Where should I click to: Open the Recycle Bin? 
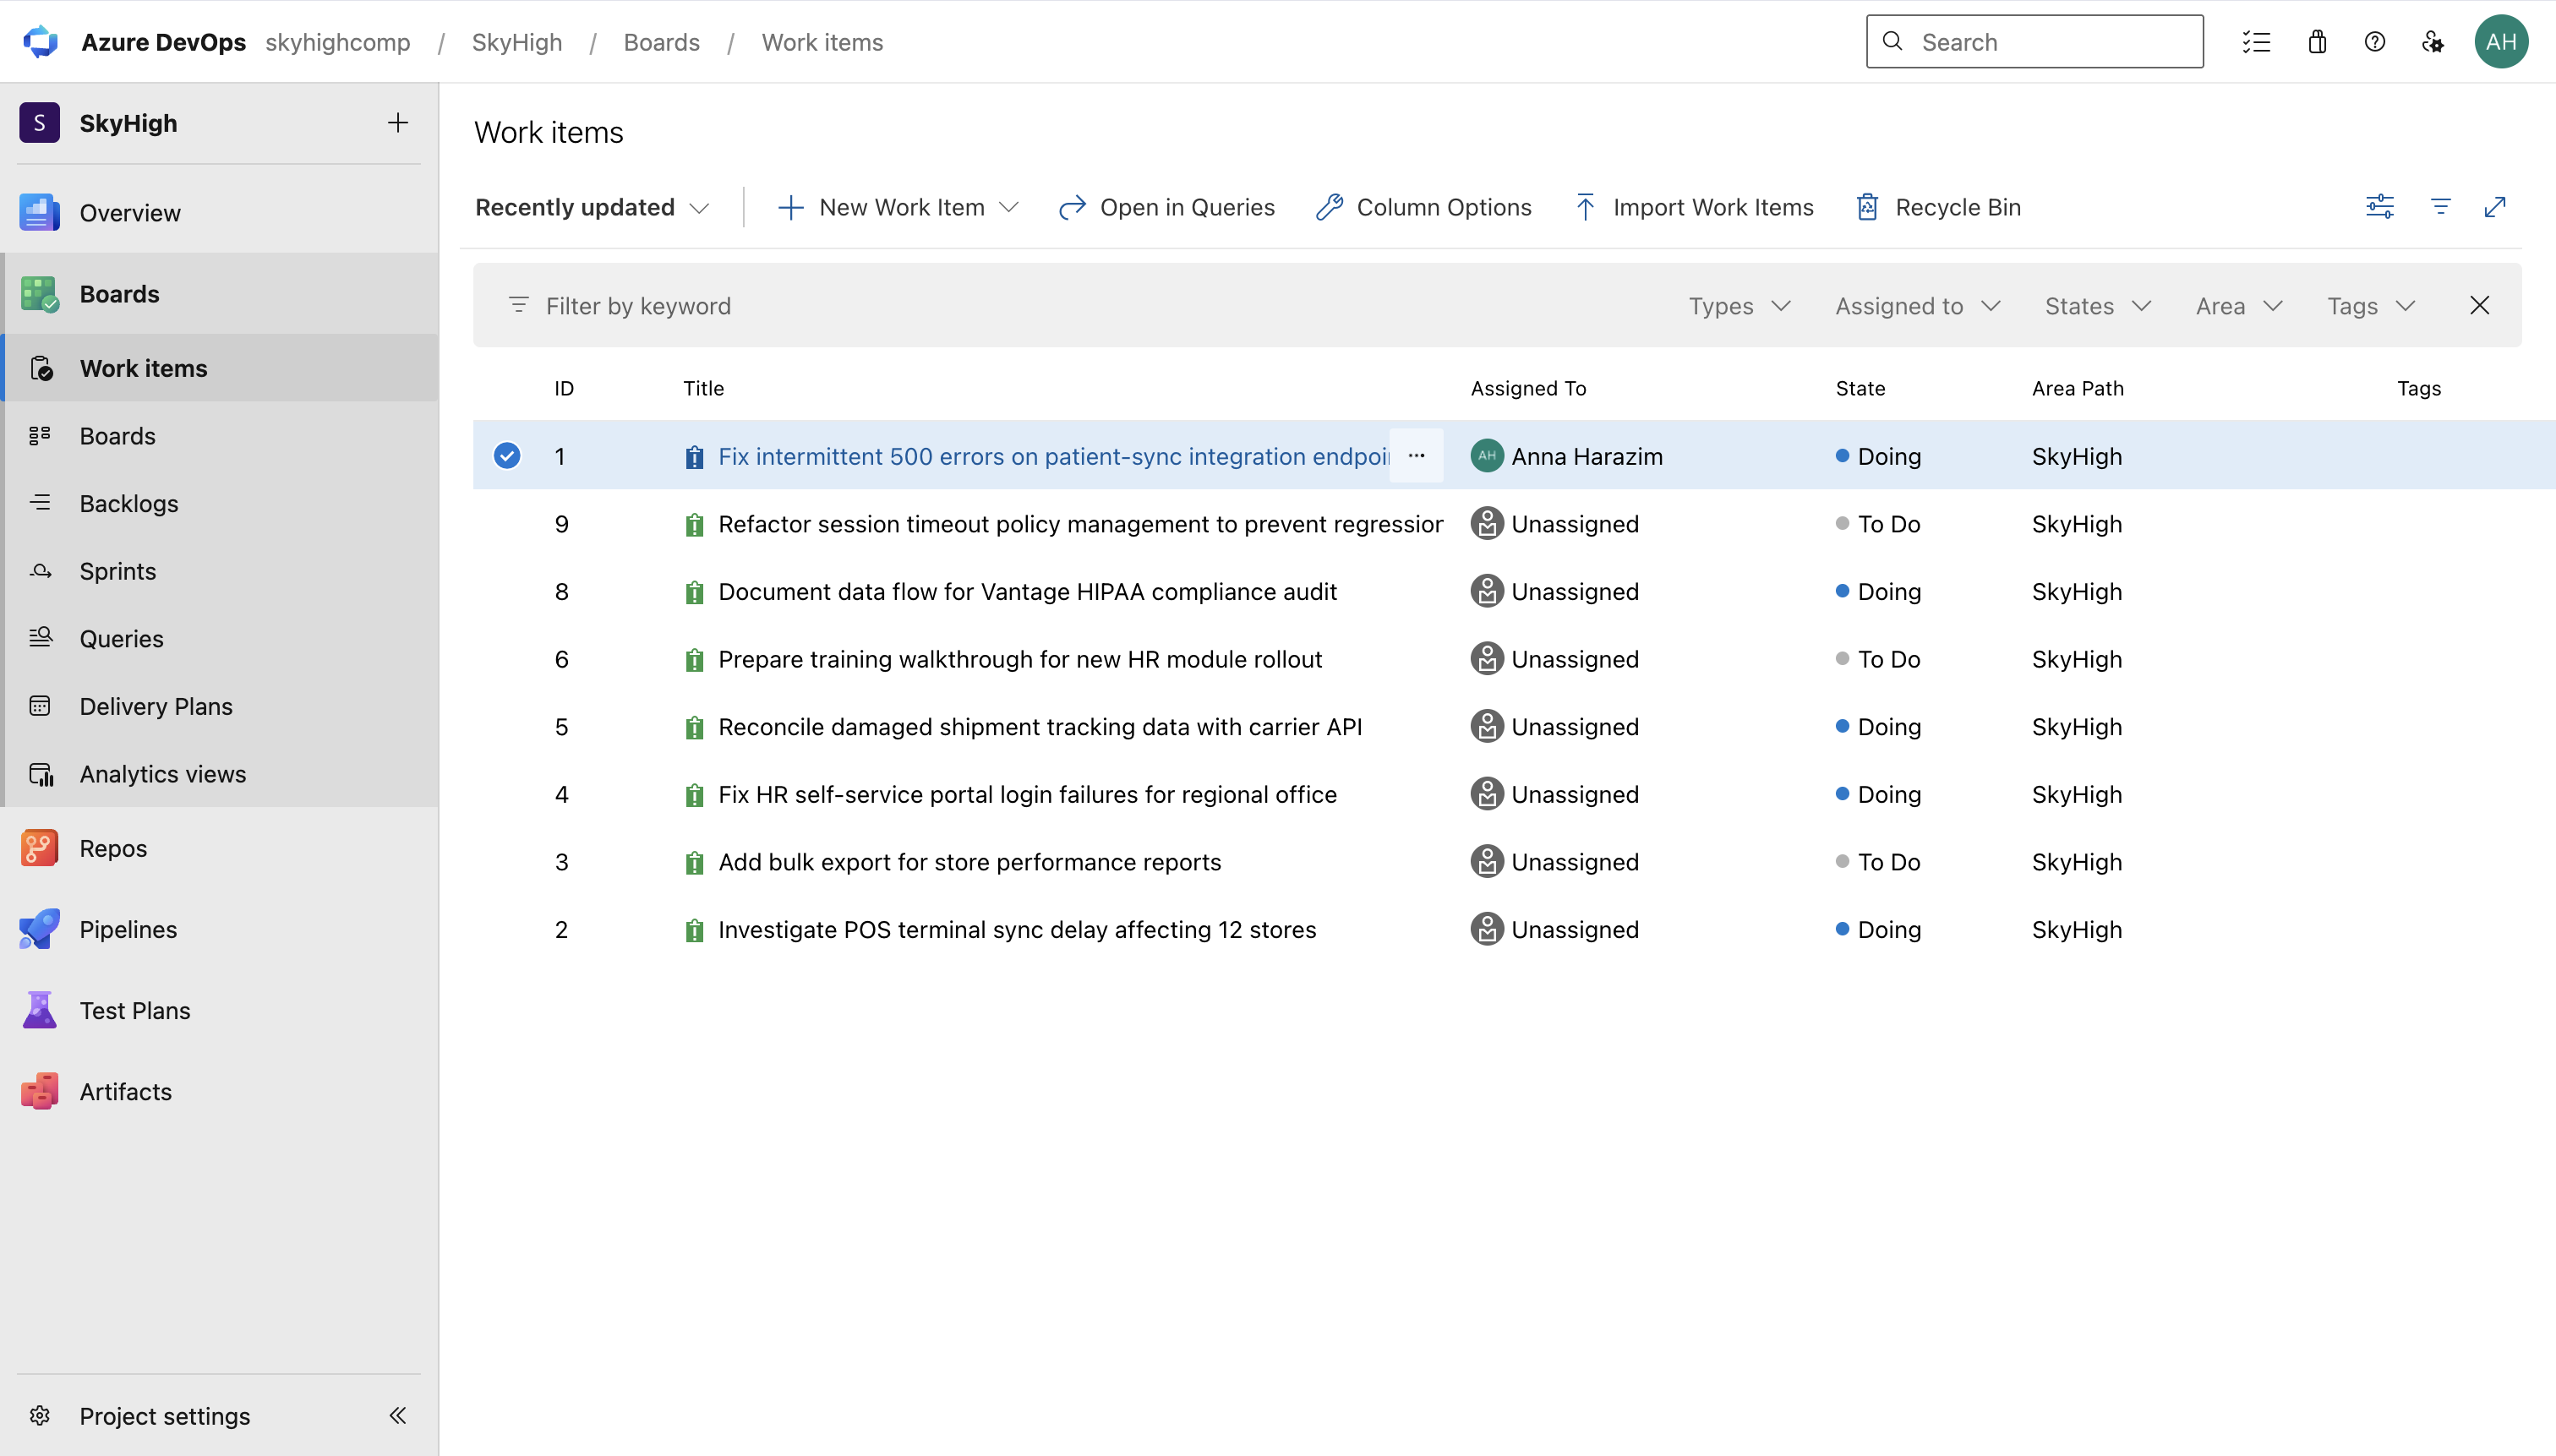[1938, 207]
